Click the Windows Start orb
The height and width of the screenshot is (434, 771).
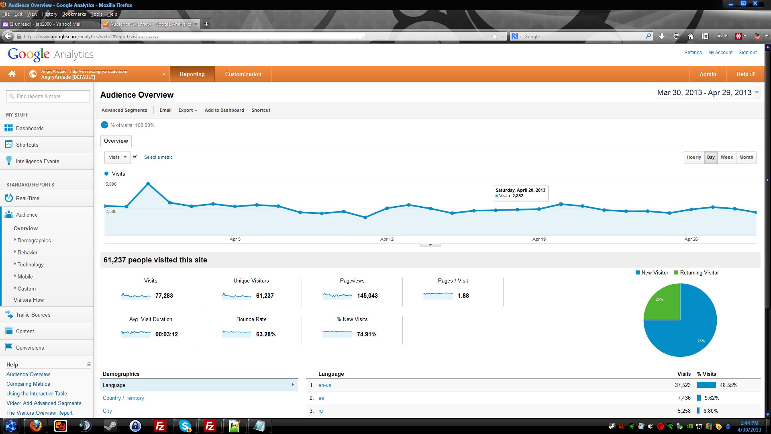(11, 426)
